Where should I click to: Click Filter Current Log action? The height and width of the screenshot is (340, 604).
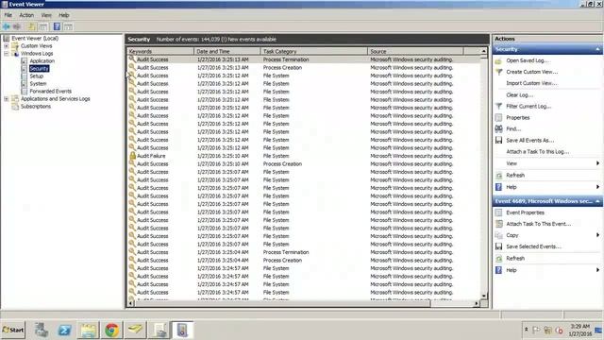(x=528, y=106)
